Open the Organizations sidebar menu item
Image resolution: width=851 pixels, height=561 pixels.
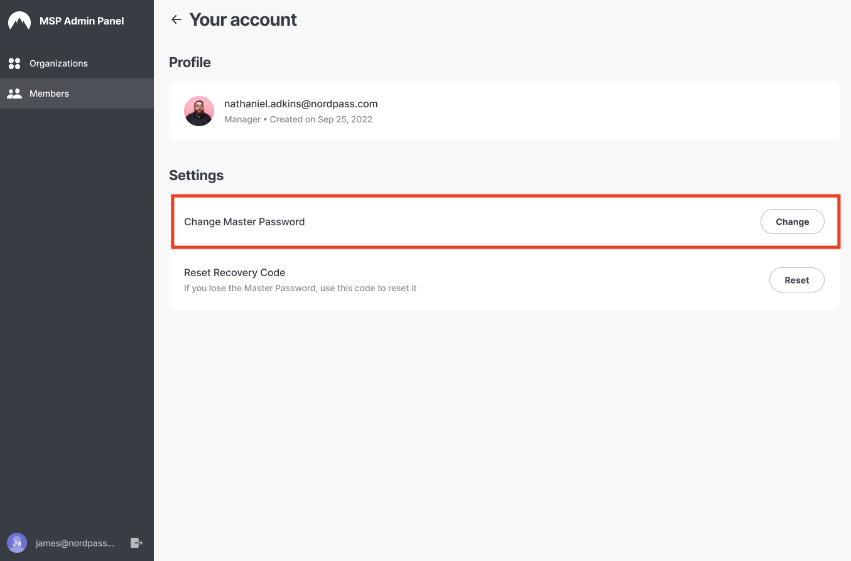click(x=77, y=63)
